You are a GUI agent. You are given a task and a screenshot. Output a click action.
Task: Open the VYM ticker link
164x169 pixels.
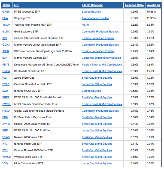point(5,164)
